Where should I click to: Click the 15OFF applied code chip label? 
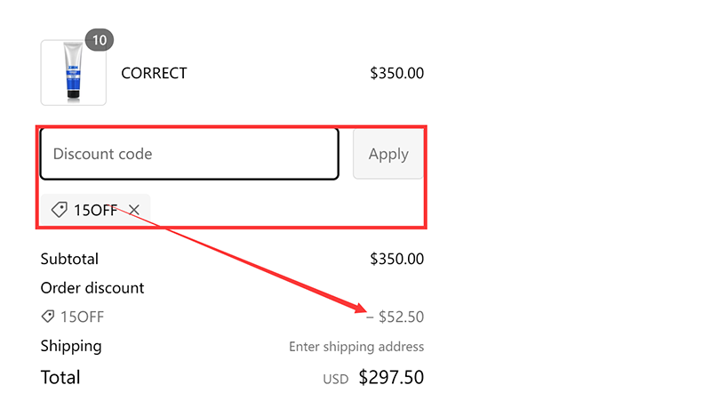click(x=95, y=210)
